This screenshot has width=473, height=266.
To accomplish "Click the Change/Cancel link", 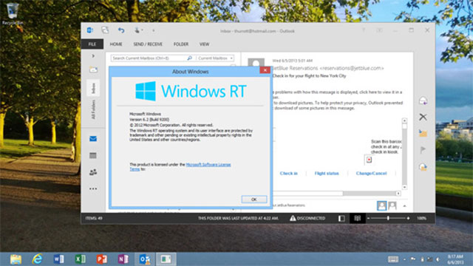I will 371,173.
